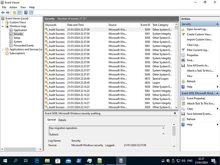Open Task View from the taskbar

click(26, 161)
